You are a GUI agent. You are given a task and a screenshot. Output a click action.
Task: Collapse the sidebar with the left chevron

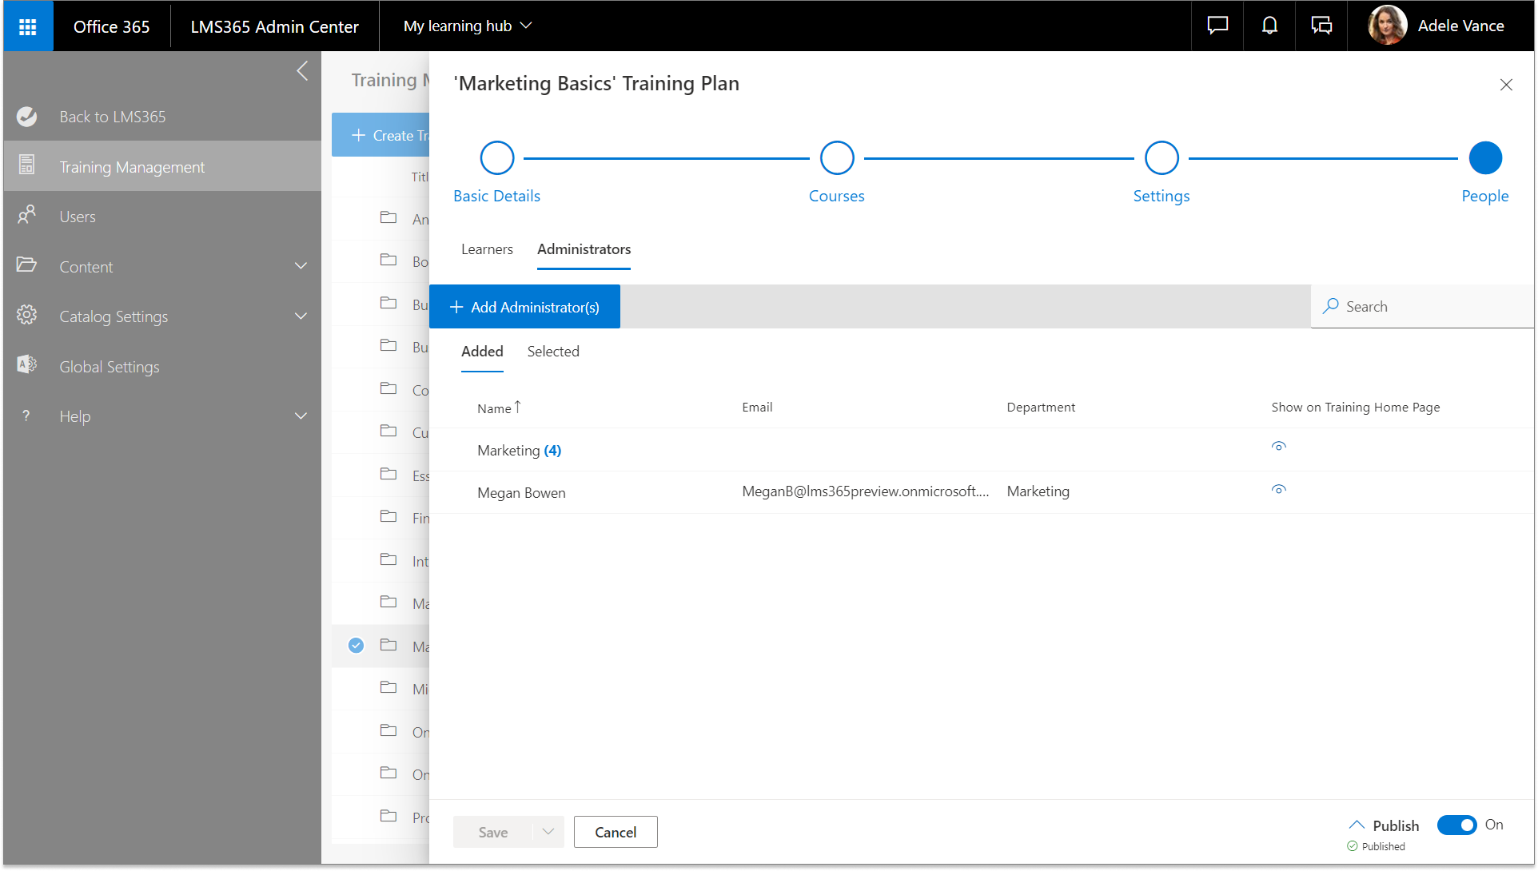tap(302, 71)
